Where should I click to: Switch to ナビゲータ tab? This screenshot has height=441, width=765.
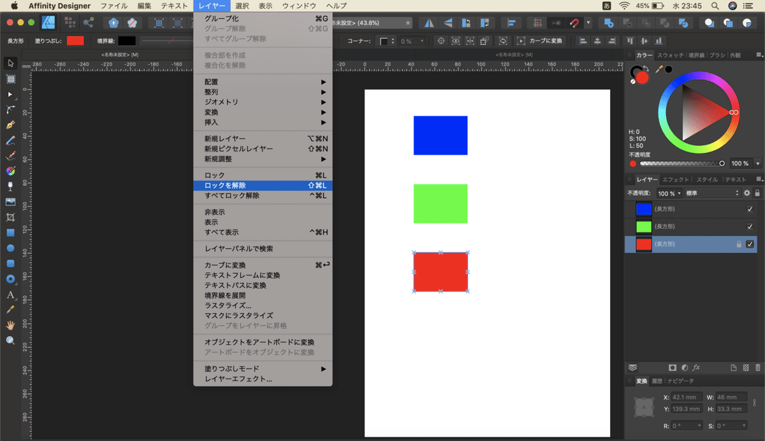680,380
